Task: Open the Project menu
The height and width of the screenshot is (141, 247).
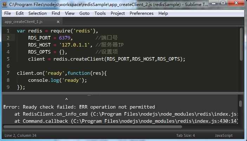Action: (x=118, y=13)
